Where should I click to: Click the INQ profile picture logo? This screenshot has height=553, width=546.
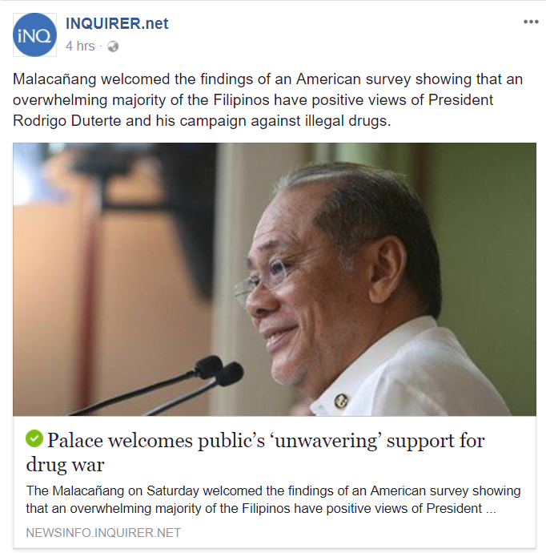[x=35, y=34]
